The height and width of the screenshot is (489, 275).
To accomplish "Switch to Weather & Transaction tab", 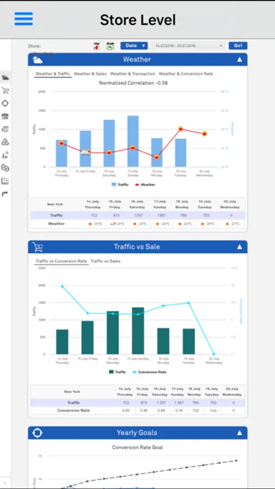I will pos(133,74).
